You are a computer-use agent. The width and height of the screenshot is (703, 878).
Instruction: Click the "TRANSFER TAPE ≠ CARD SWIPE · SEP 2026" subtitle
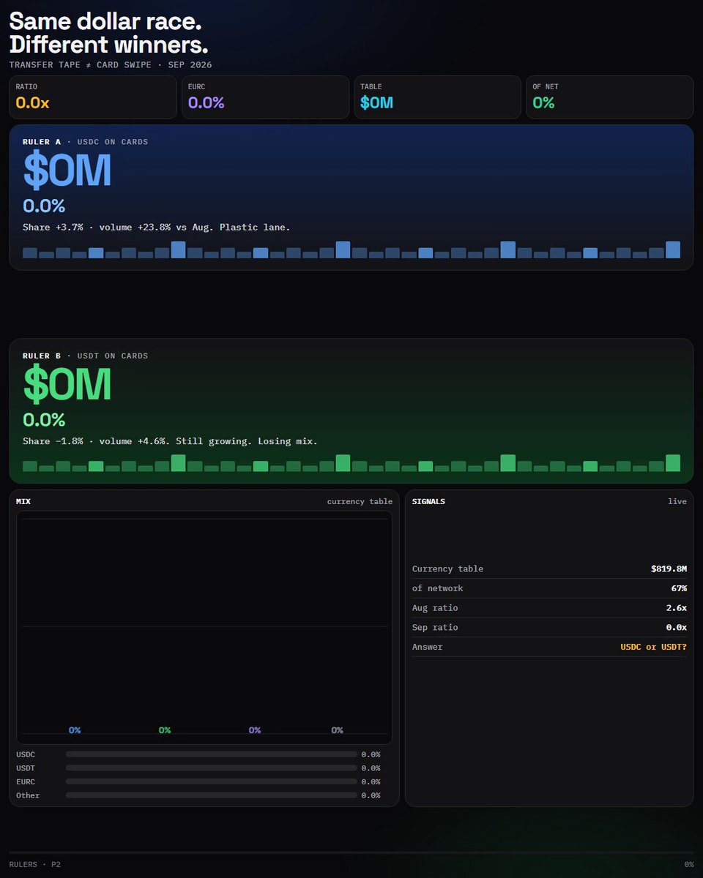point(111,65)
